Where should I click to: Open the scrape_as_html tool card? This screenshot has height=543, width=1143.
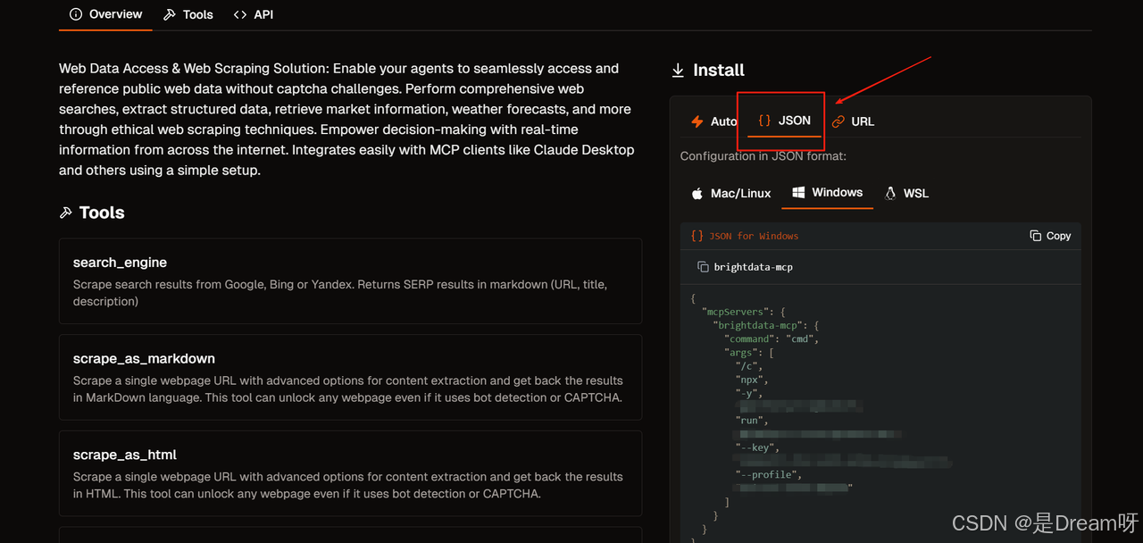tap(350, 473)
